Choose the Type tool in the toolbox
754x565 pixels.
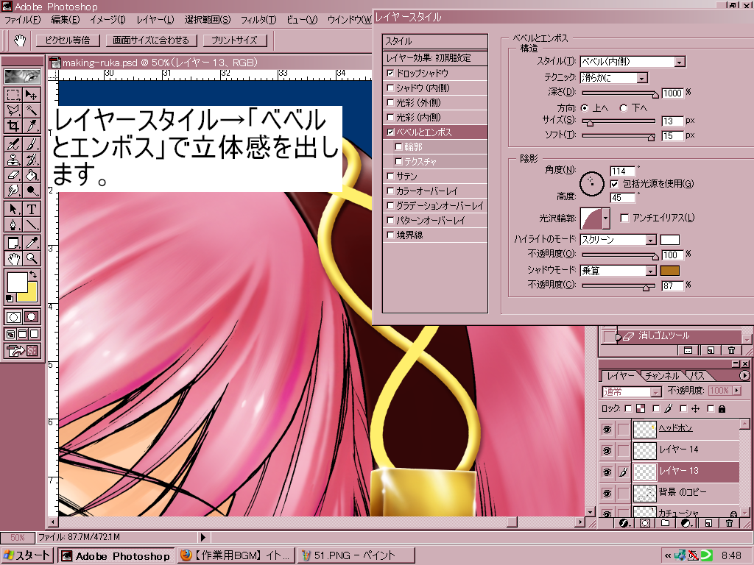click(32, 209)
